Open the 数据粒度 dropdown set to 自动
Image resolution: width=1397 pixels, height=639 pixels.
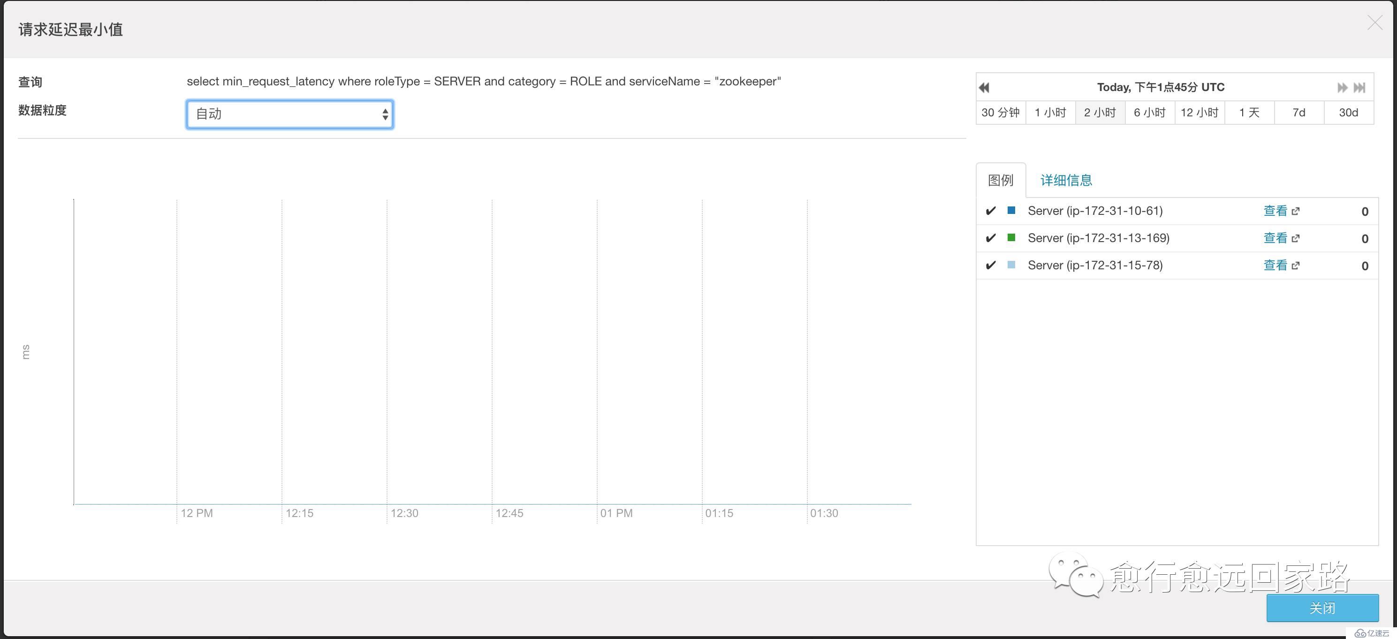tap(289, 114)
